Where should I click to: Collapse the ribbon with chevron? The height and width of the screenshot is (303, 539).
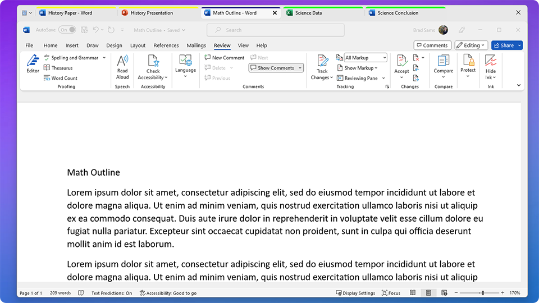click(519, 85)
